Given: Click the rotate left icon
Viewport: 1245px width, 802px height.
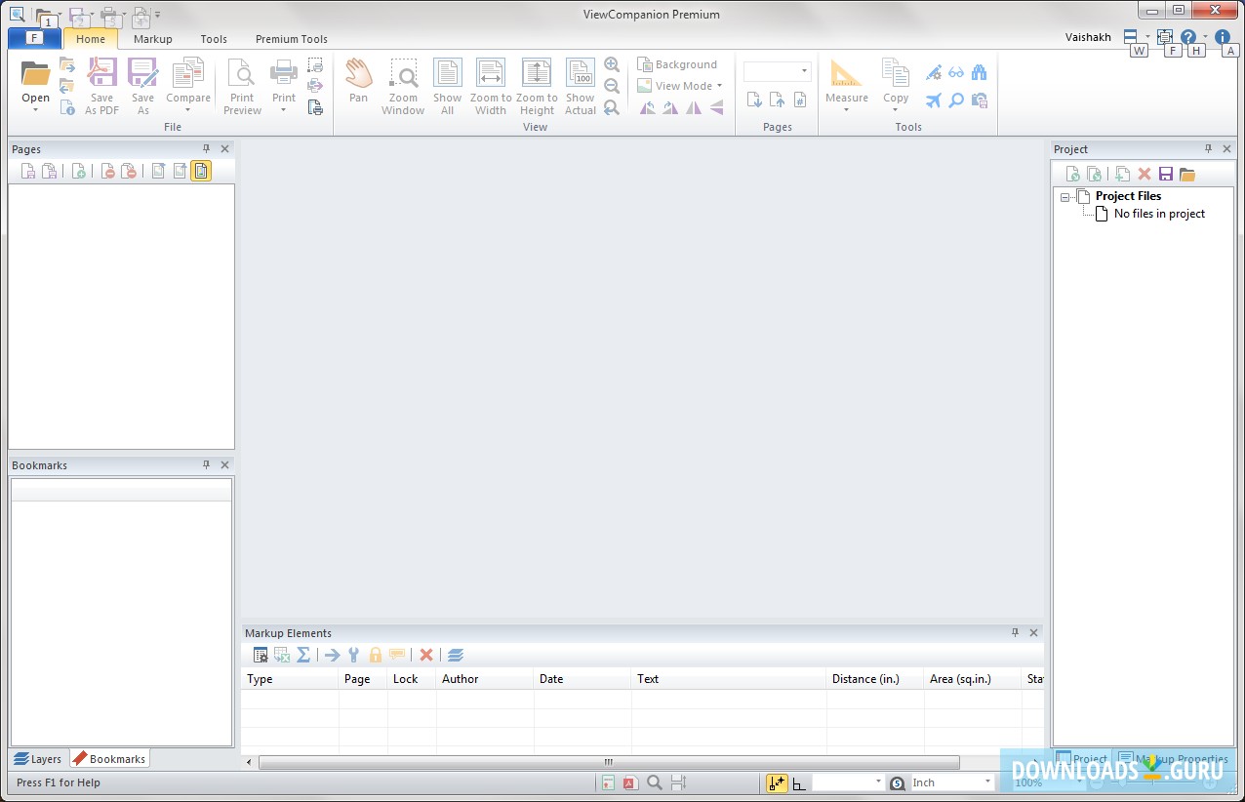Looking at the screenshot, I should (648, 107).
